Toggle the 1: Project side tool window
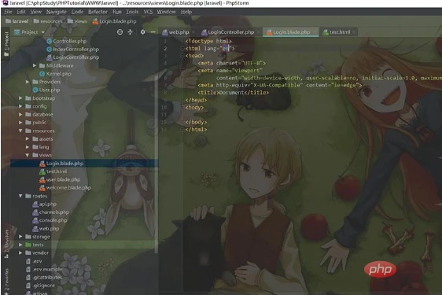 point(6,44)
